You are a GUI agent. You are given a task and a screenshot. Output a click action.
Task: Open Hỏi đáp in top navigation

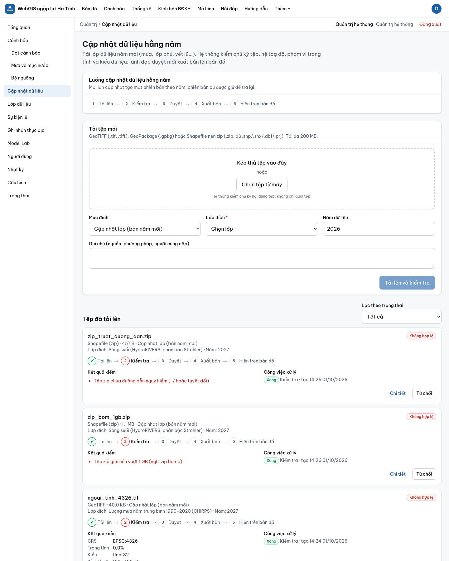point(229,9)
